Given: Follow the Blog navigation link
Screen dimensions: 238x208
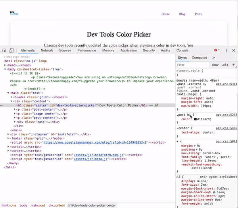Looking at the screenshot, I should tap(182, 14).
